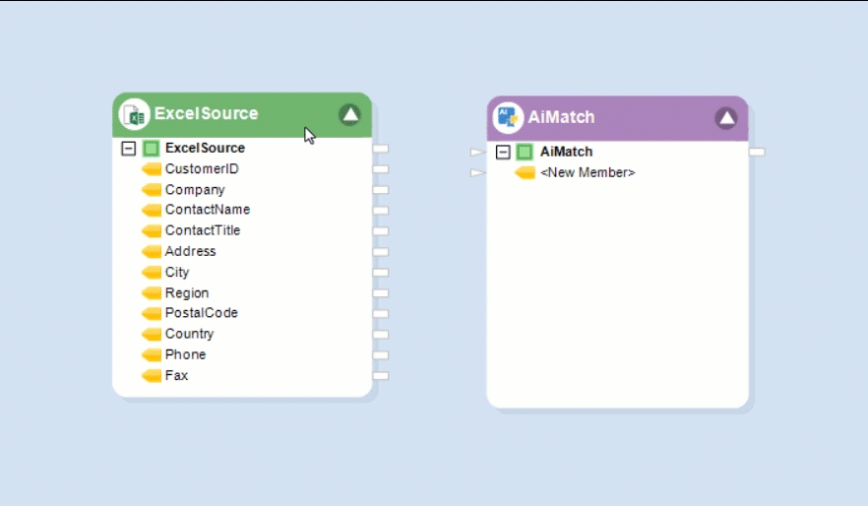Select the ContactName field

207,210
